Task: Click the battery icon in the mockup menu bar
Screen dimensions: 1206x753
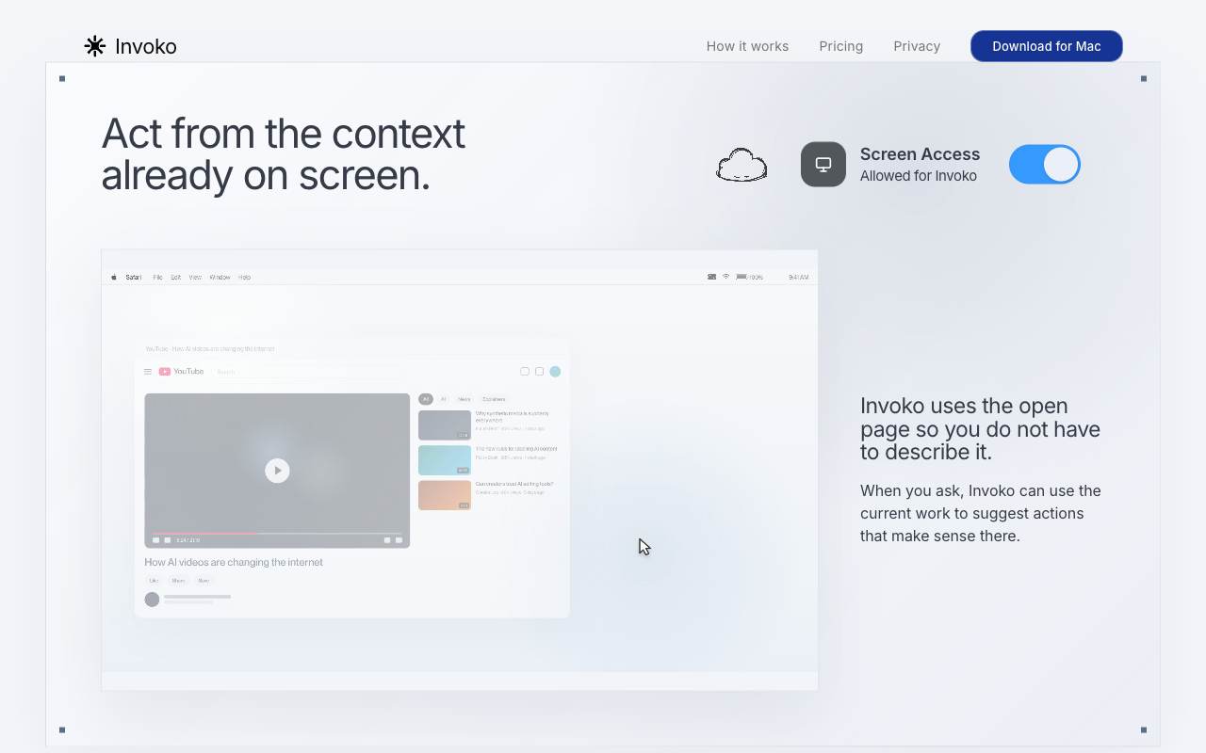Action: coord(742,277)
